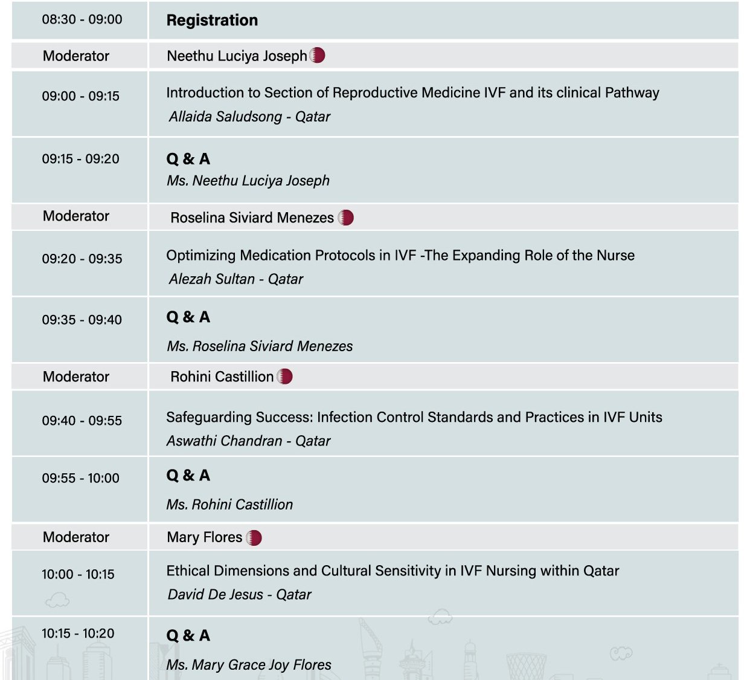Viewport: 750px width, 680px height.
Task: Select speaker David De Jesus - Qatar
Action: 239,595
